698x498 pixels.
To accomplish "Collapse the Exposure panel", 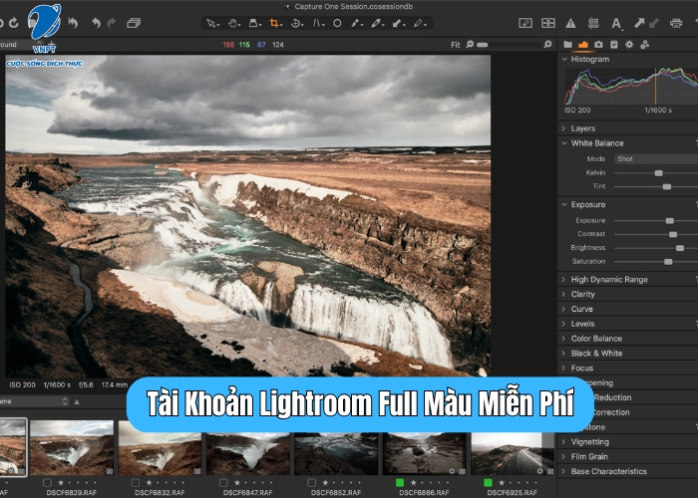I will [x=564, y=204].
